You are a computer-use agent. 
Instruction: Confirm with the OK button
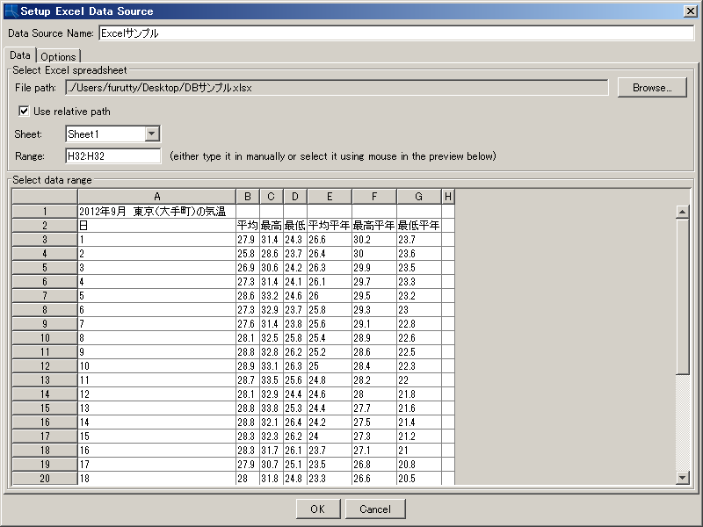click(318, 509)
